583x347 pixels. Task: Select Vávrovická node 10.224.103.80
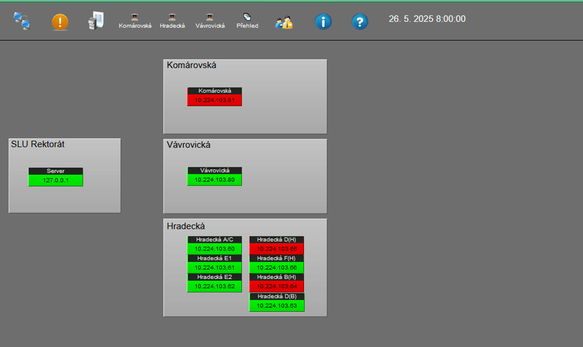click(x=214, y=176)
